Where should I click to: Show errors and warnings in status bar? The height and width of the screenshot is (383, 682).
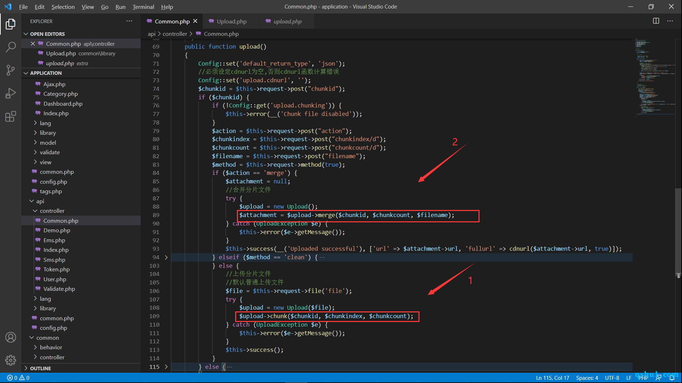pyautogui.click(x=18, y=378)
